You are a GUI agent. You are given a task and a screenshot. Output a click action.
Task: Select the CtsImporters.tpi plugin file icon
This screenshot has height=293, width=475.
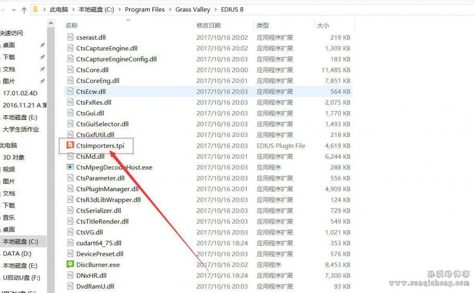click(x=70, y=145)
